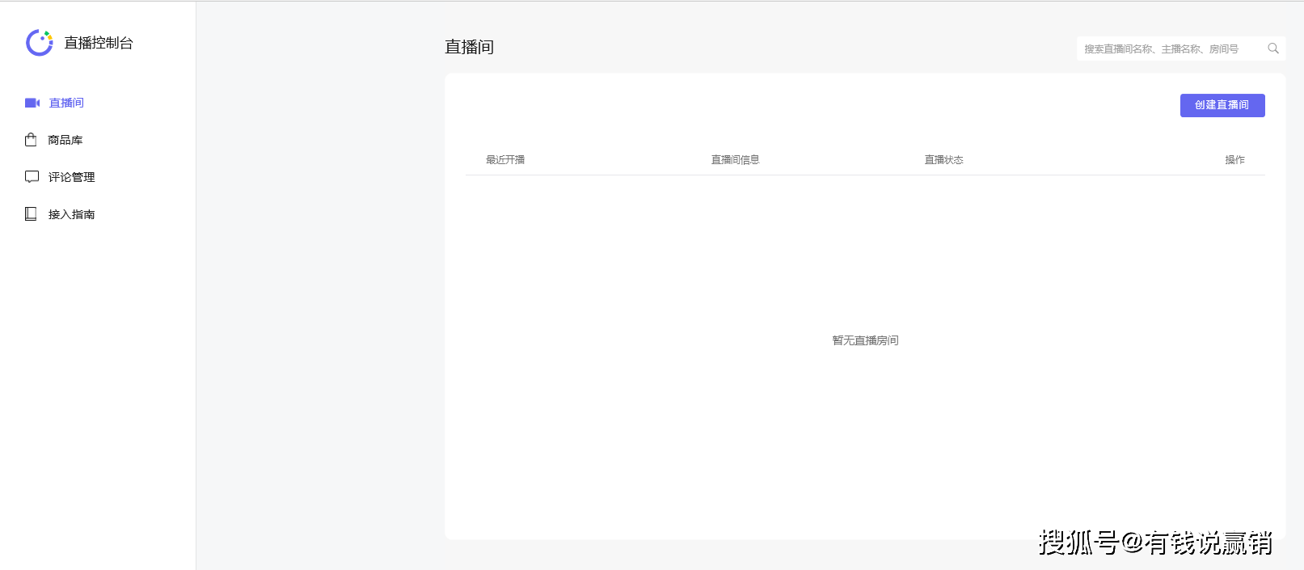Click the 创建直播间 button
Viewport: 1304px width, 570px height.
tap(1222, 105)
